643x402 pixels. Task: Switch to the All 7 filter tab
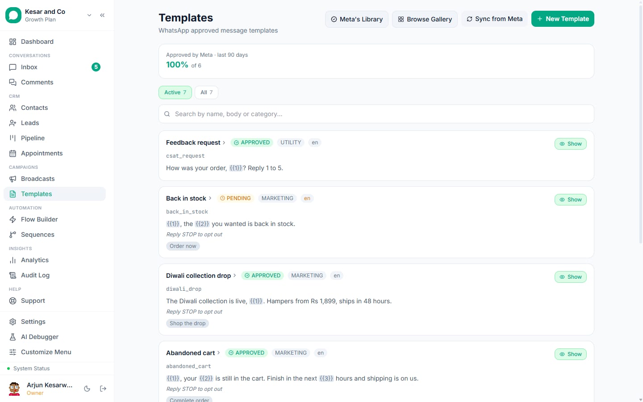click(x=206, y=92)
